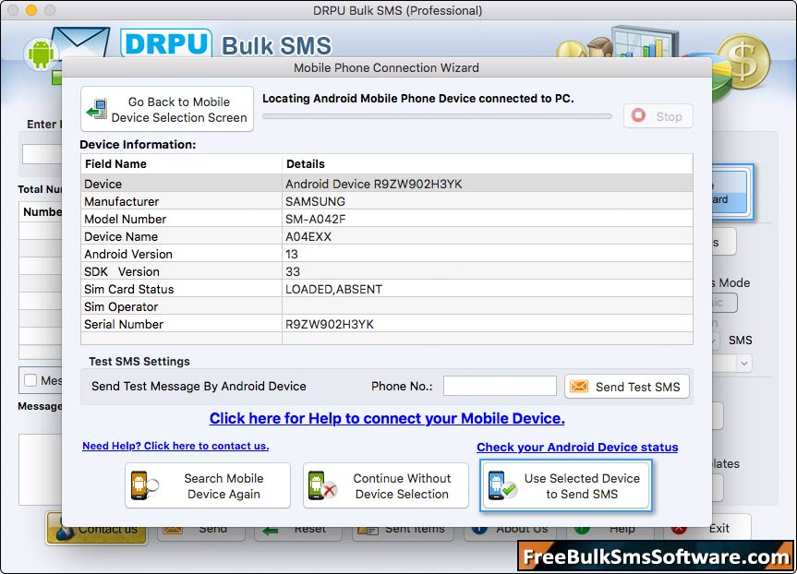Click the Android Version 13 row

tap(386, 254)
